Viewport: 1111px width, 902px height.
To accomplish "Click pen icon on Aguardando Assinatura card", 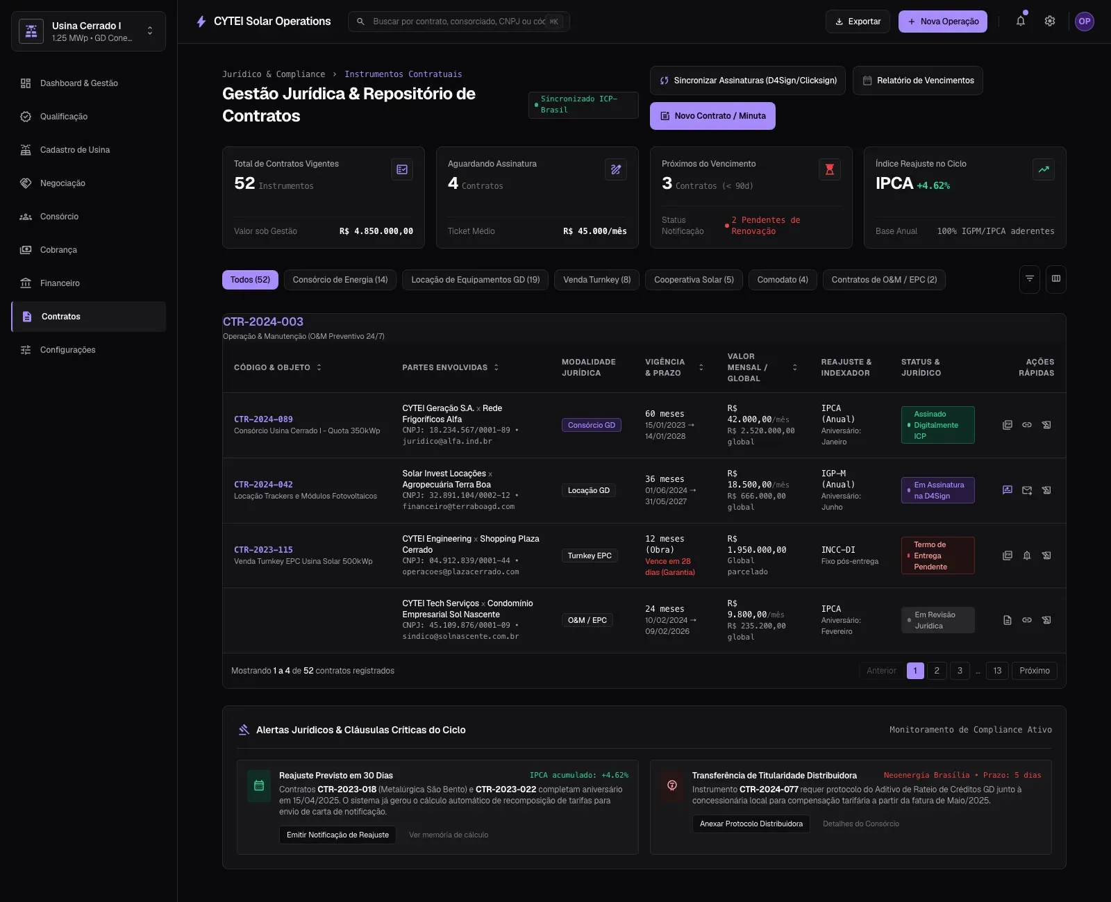I will [x=616, y=169].
